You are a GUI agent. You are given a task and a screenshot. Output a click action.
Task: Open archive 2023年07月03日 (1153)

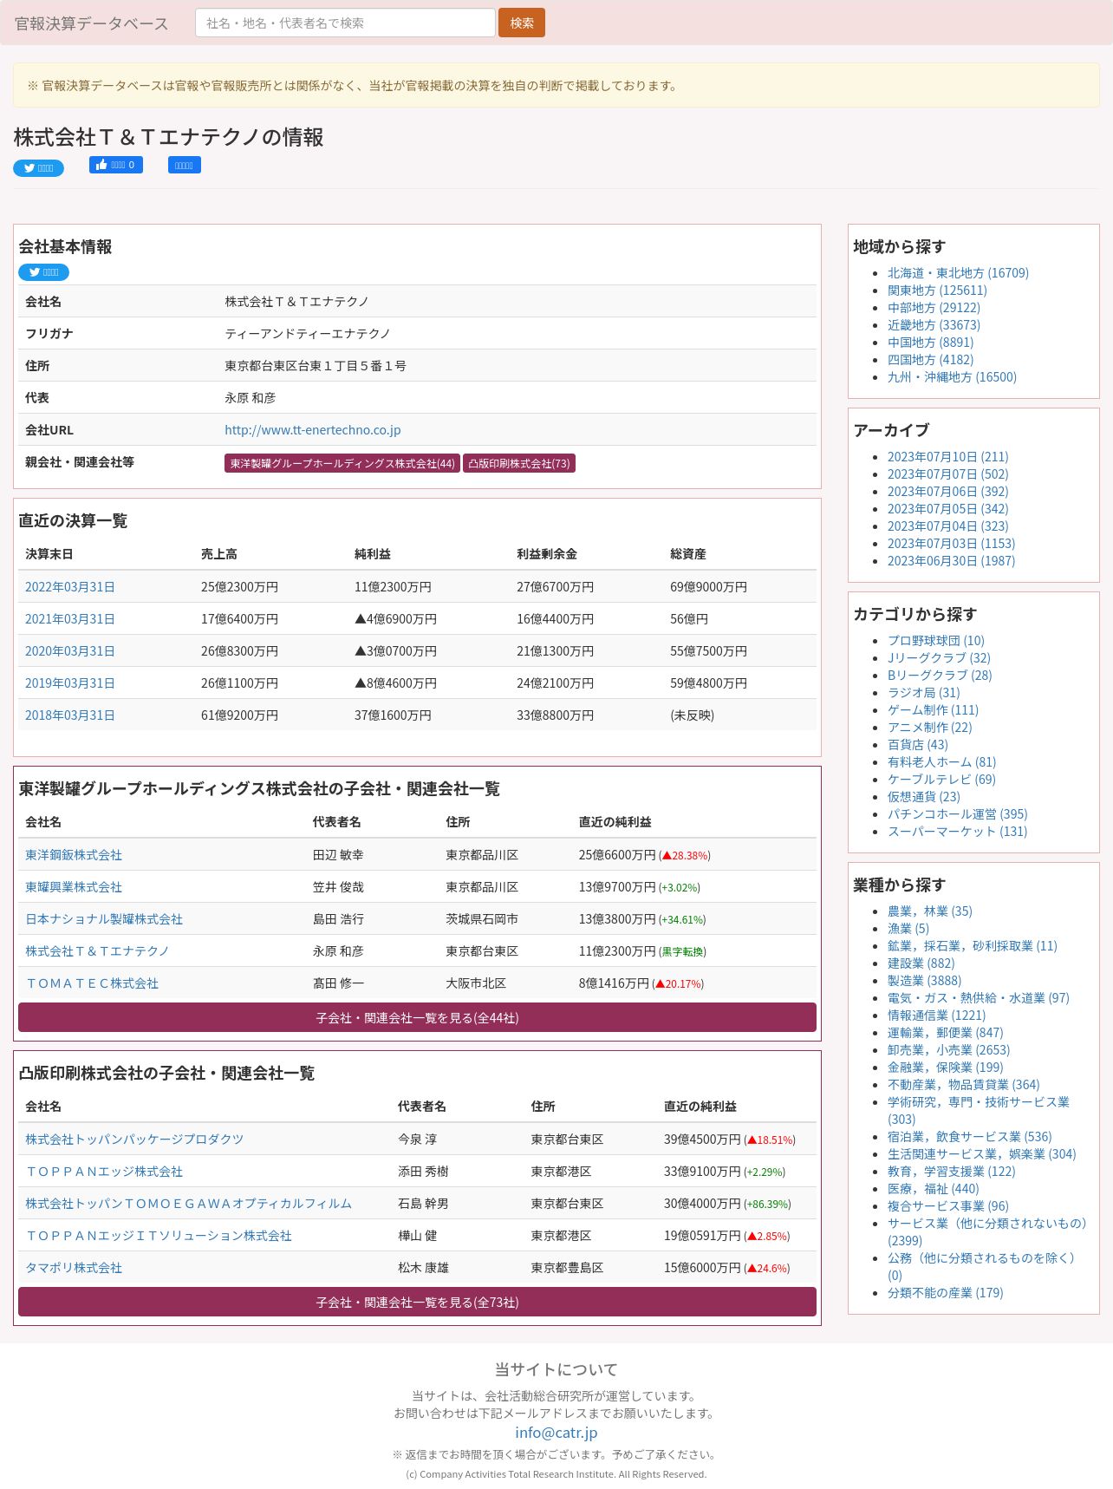[951, 544]
